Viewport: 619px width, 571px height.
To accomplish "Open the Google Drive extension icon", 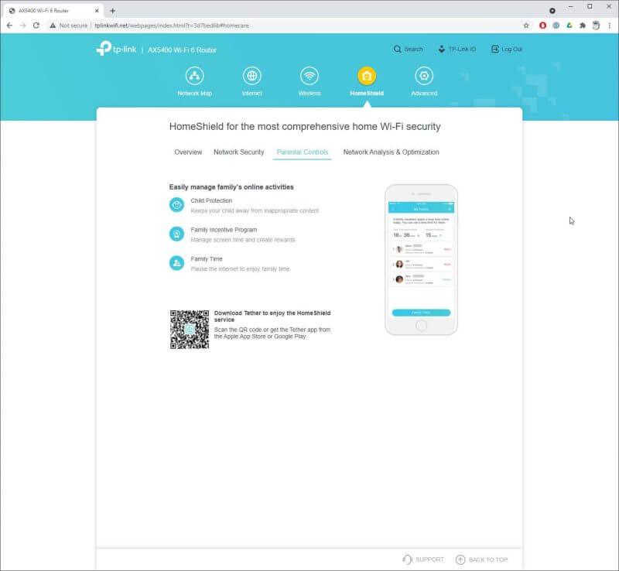I will point(569,26).
